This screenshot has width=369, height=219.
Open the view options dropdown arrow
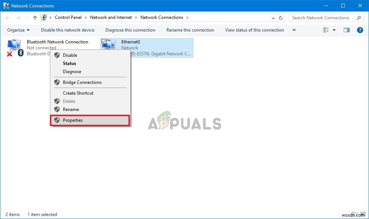tap(334, 30)
